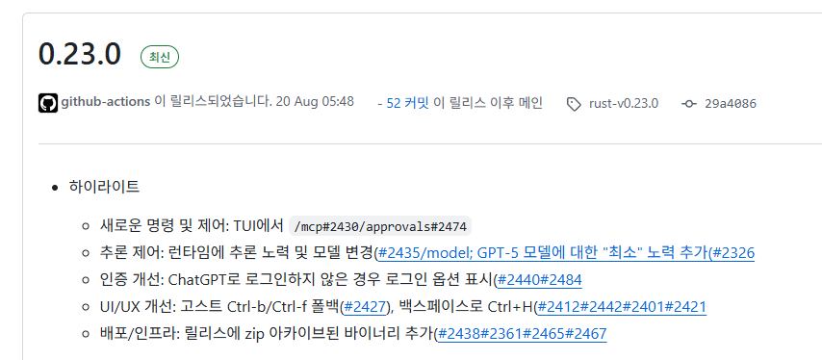This screenshot has height=360, width=822.
Task: Click the 하이라이트 heading text
Action: (x=104, y=187)
